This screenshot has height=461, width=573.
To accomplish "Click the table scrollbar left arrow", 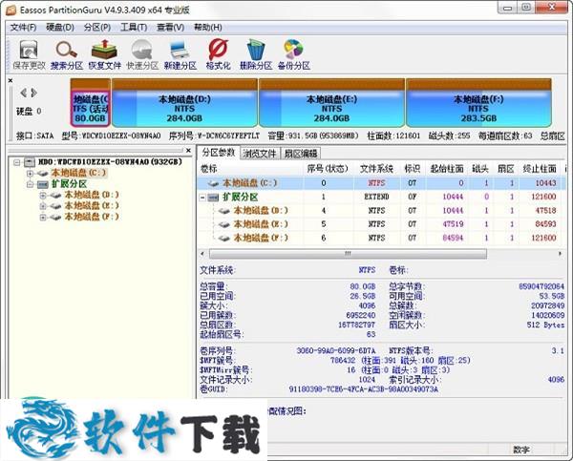I will coord(202,254).
